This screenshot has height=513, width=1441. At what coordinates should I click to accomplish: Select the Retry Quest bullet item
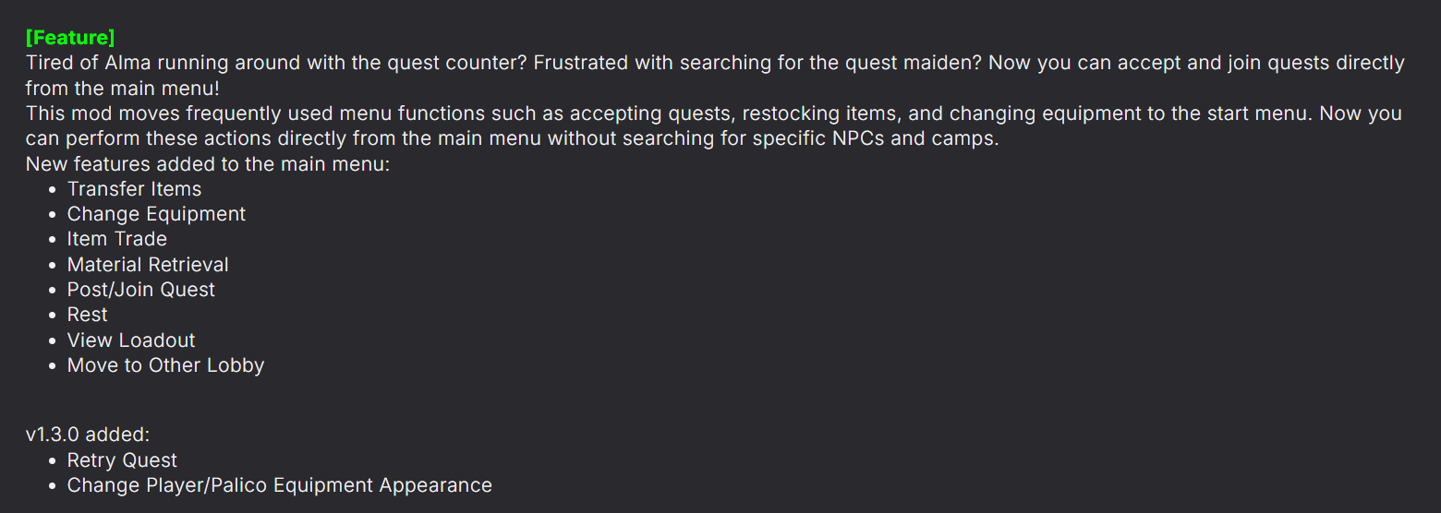(122, 460)
